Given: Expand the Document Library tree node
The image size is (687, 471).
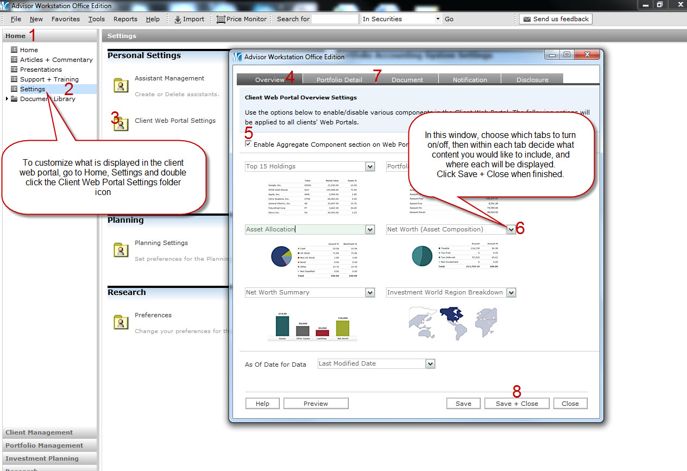Looking at the screenshot, I should point(7,99).
